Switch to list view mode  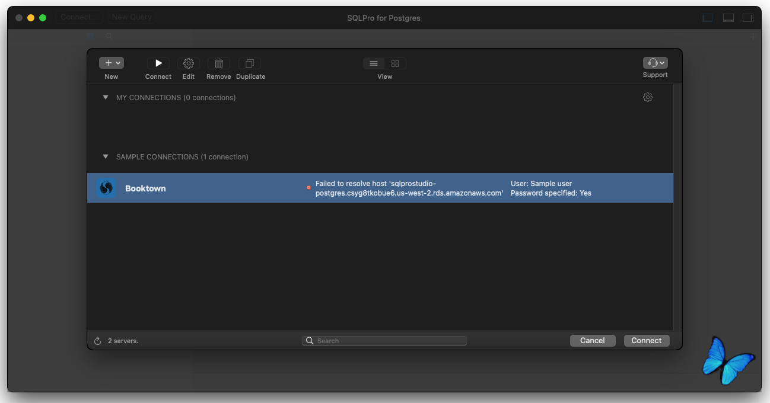tap(374, 63)
